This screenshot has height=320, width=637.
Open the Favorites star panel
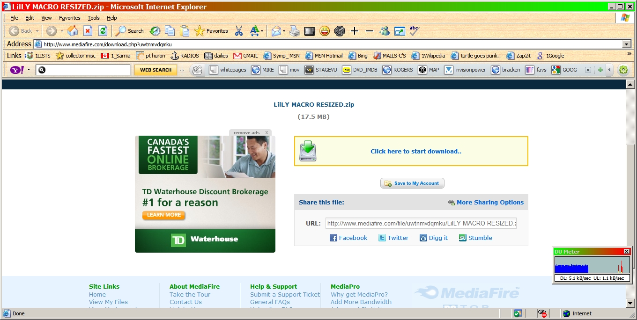click(211, 31)
